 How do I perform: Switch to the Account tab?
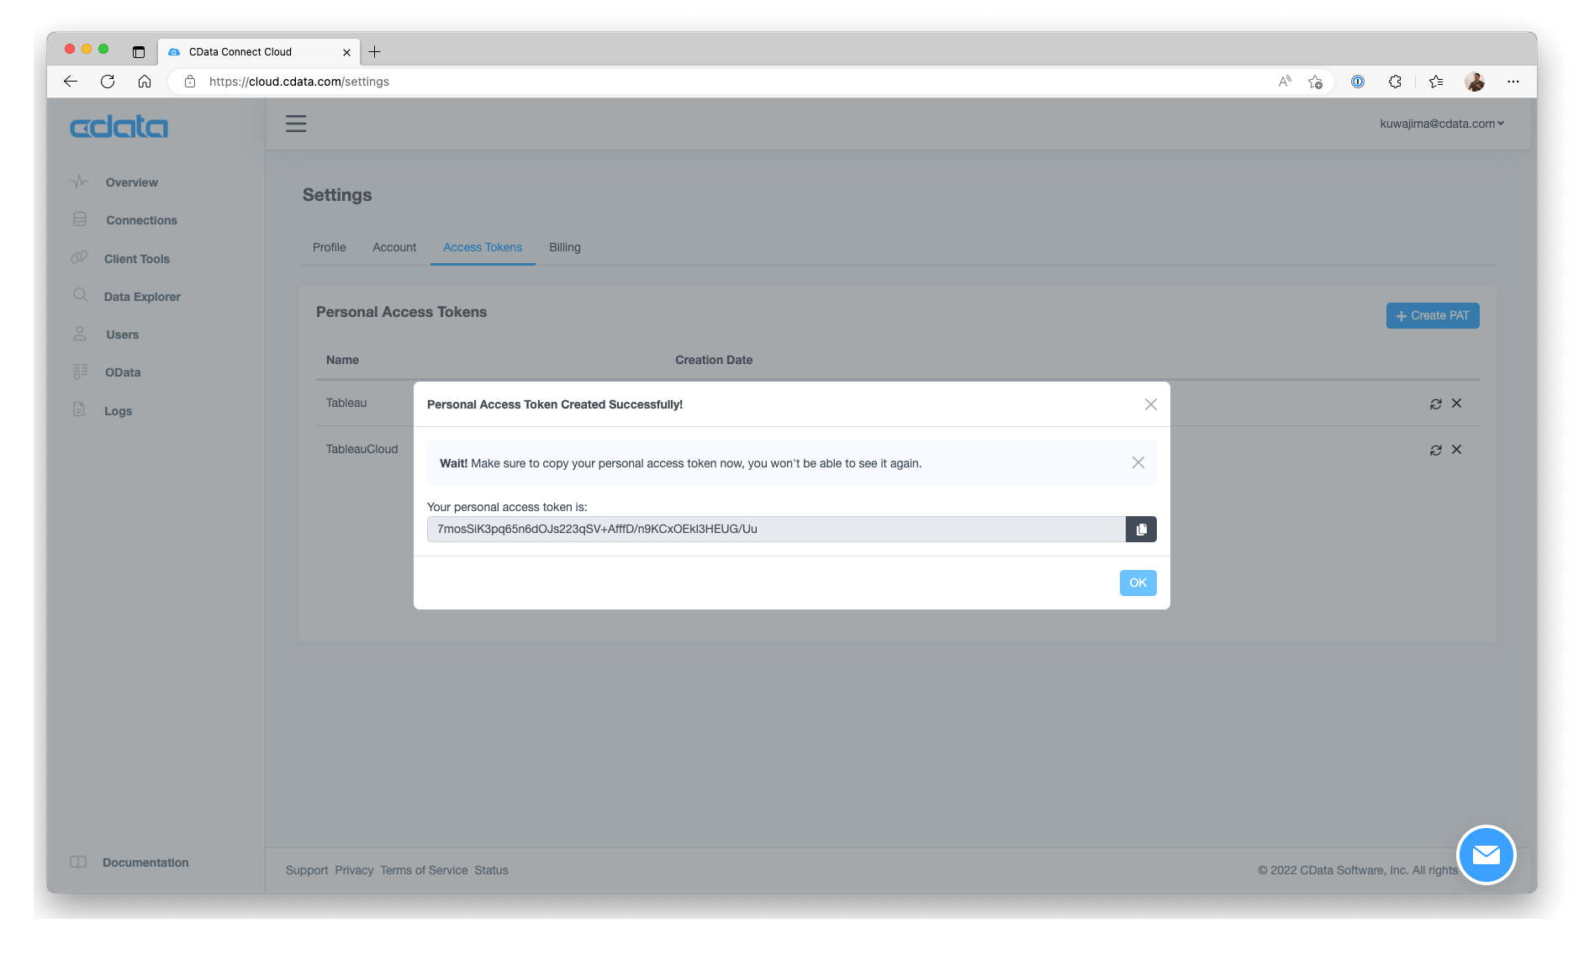pos(394,247)
